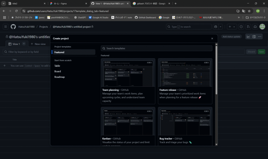This screenshot has width=268, height=159.
Task: Open the global navigation hamburger menu
Action: (5, 27)
